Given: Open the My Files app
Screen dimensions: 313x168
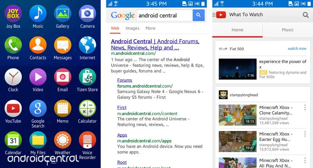Looking at the screenshot, I should click(x=38, y=140).
